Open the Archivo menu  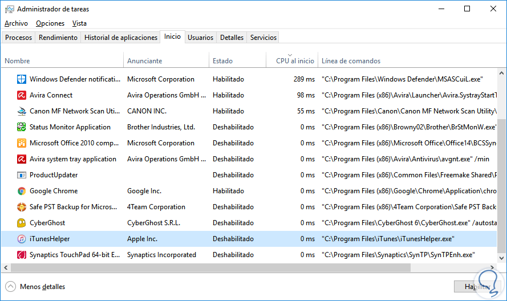pos(16,23)
